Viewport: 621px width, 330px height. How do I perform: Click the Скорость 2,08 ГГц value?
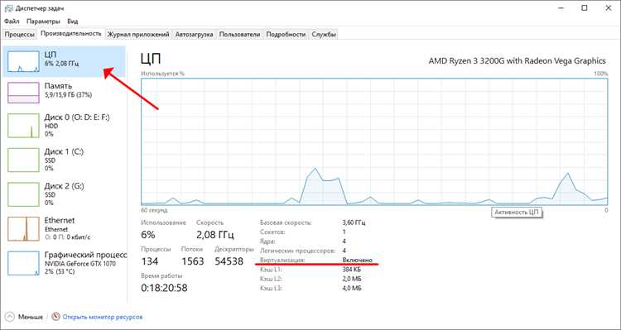(x=215, y=235)
